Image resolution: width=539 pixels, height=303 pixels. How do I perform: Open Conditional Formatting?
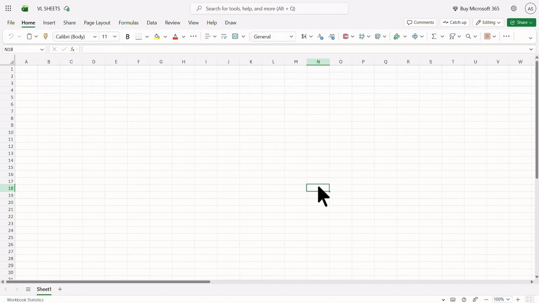pos(346,36)
